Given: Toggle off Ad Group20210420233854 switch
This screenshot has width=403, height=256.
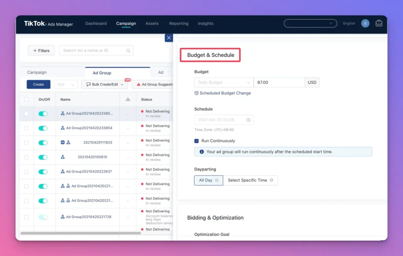Looking at the screenshot, I should (43, 128).
